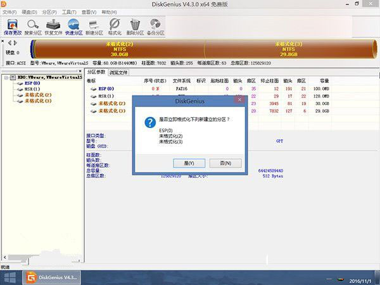The height and width of the screenshot is (285, 380).
Task: Click the GPT partition table type value
Action: tap(279, 141)
